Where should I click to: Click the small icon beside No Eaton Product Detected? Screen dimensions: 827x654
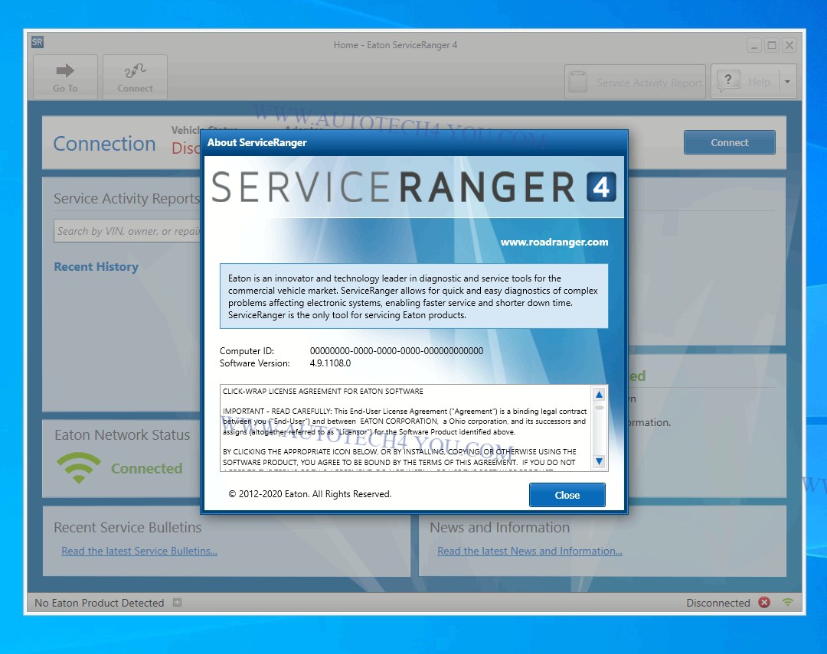tap(177, 603)
